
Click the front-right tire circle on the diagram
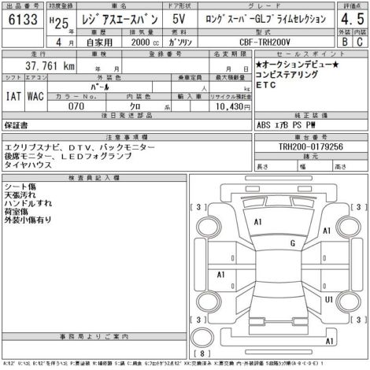[349, 227]
